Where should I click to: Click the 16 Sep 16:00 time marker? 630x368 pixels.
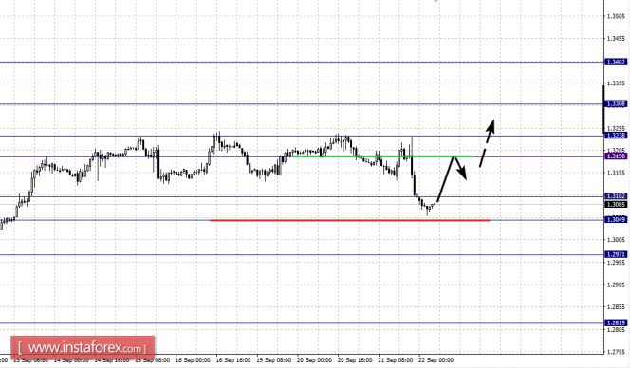click(x=233, y=360)
